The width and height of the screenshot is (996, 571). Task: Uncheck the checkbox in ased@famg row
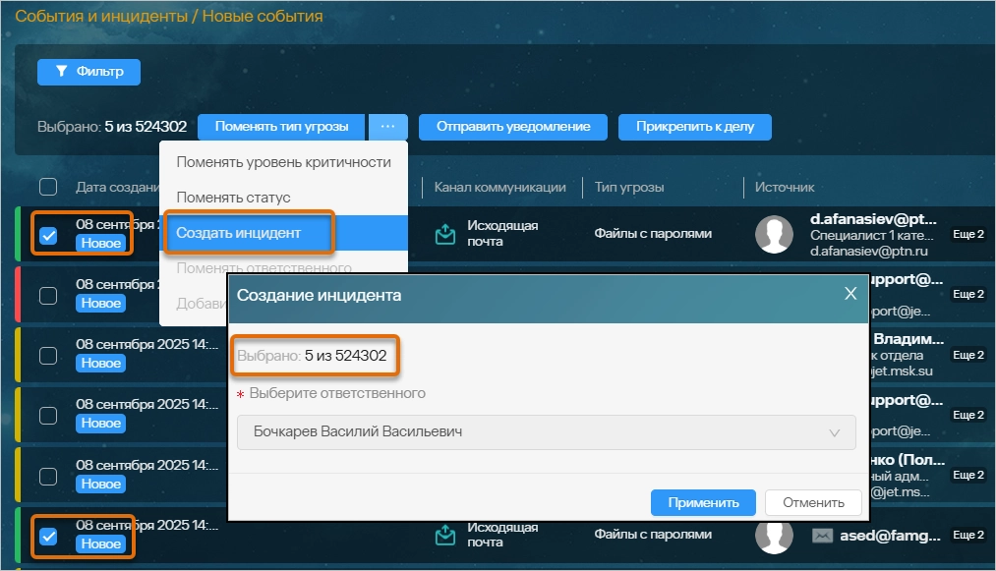pos(48,537)
